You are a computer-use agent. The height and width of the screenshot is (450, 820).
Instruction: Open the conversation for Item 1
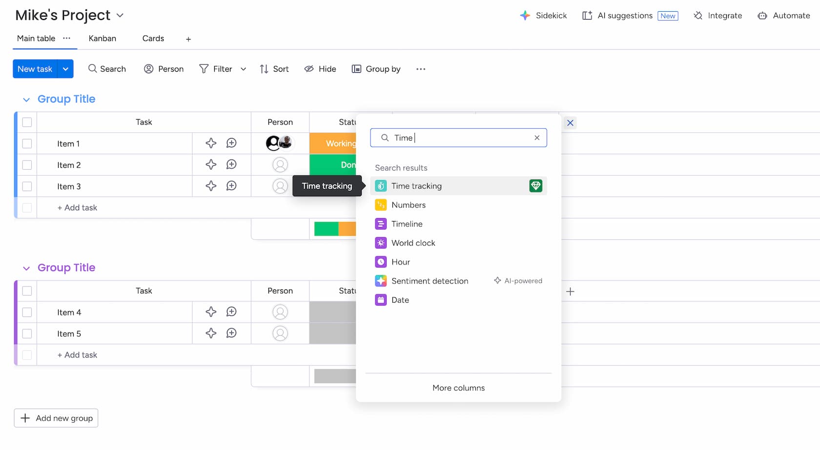[x=231, y=143]
